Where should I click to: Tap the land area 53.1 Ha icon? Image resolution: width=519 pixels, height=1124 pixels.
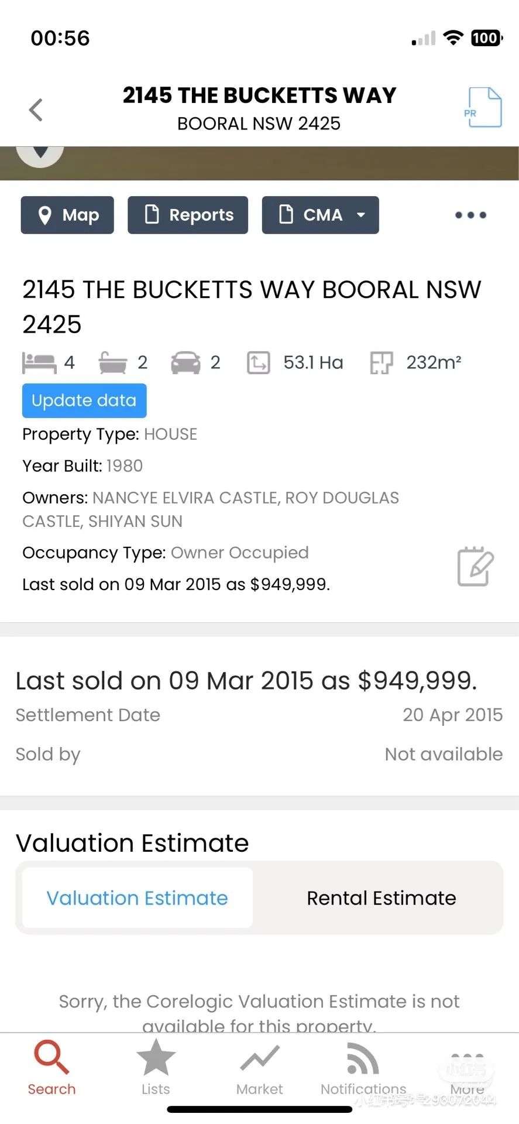tap(258, 362)
